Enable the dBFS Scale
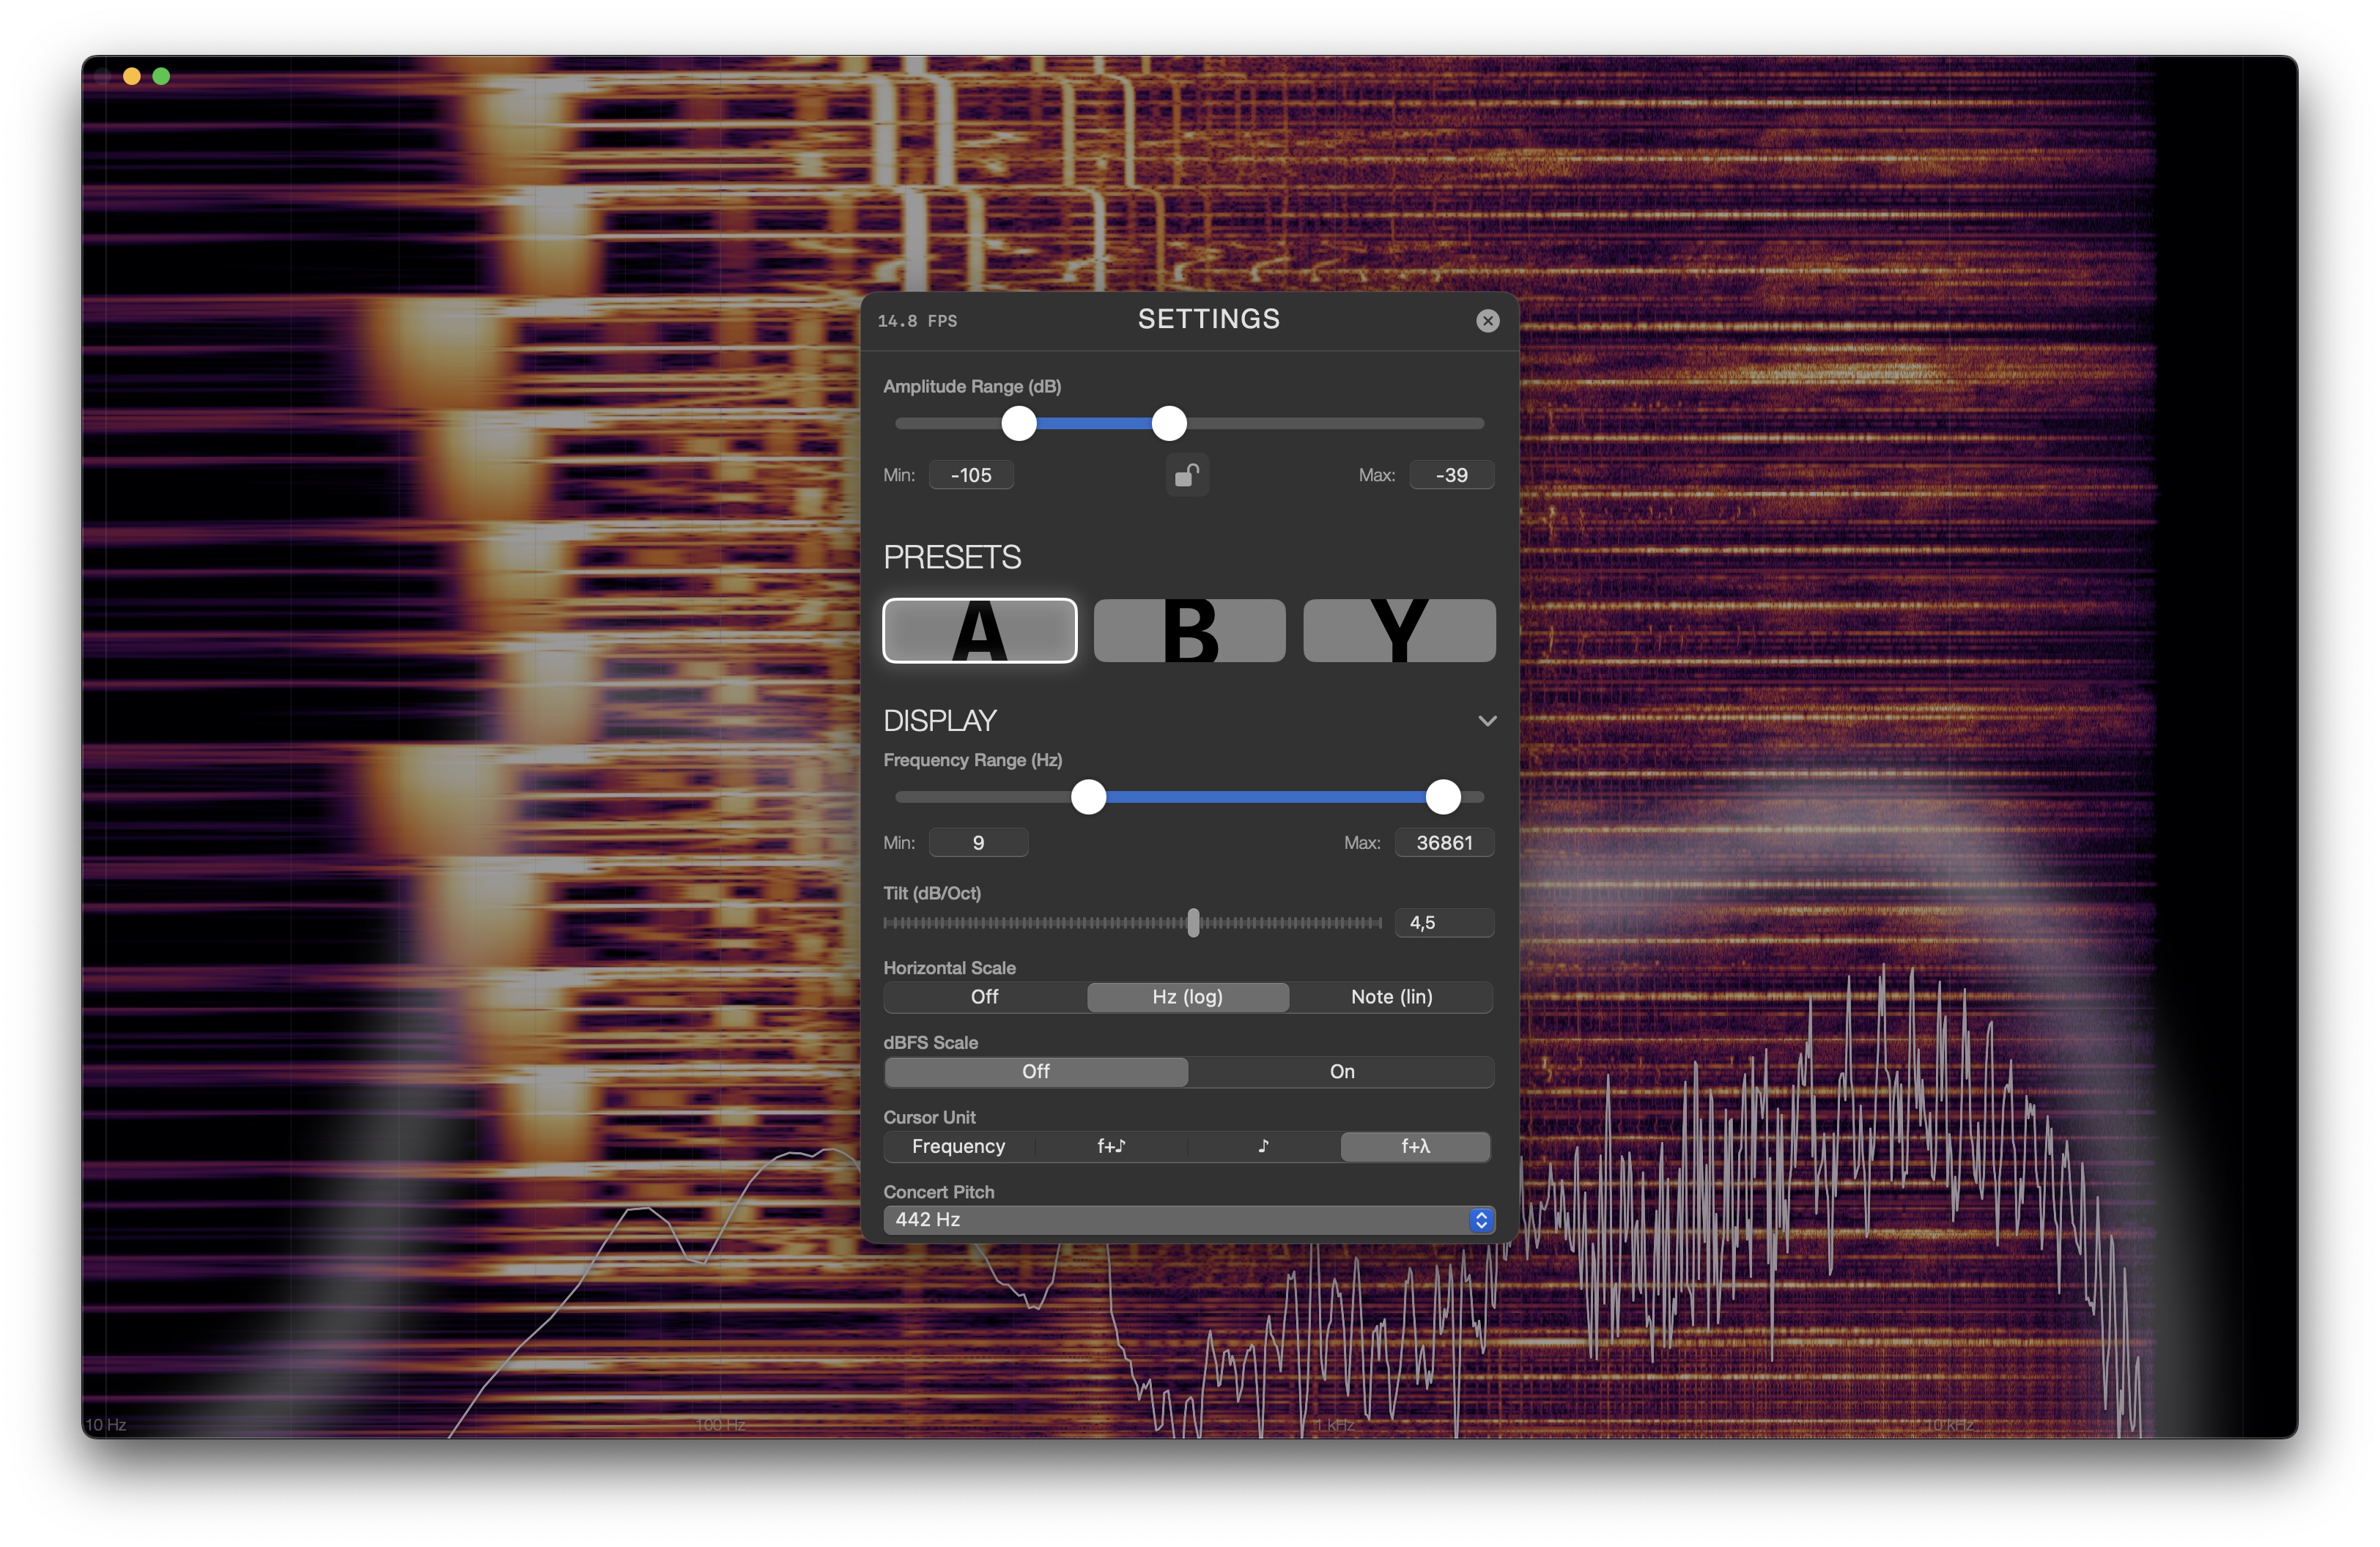Image resolution: width=2380 pixels, height=1547 pixels. click(1341, 1072)
